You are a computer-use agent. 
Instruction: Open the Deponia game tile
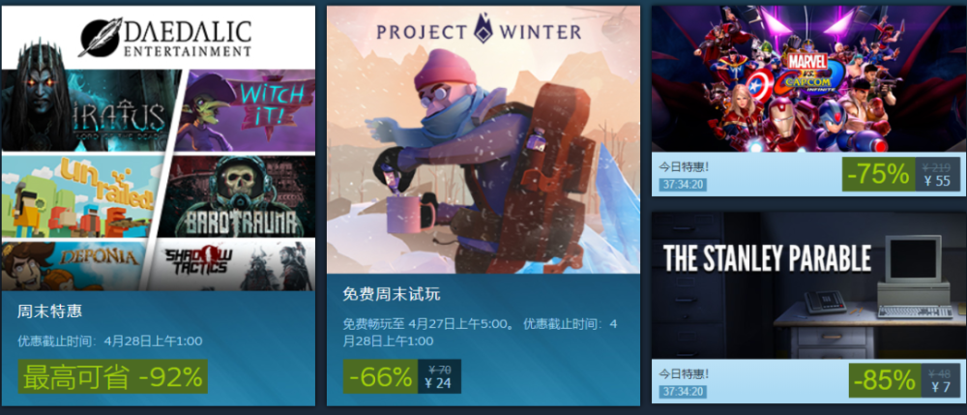pyautogui.click(x=73, y=266)
